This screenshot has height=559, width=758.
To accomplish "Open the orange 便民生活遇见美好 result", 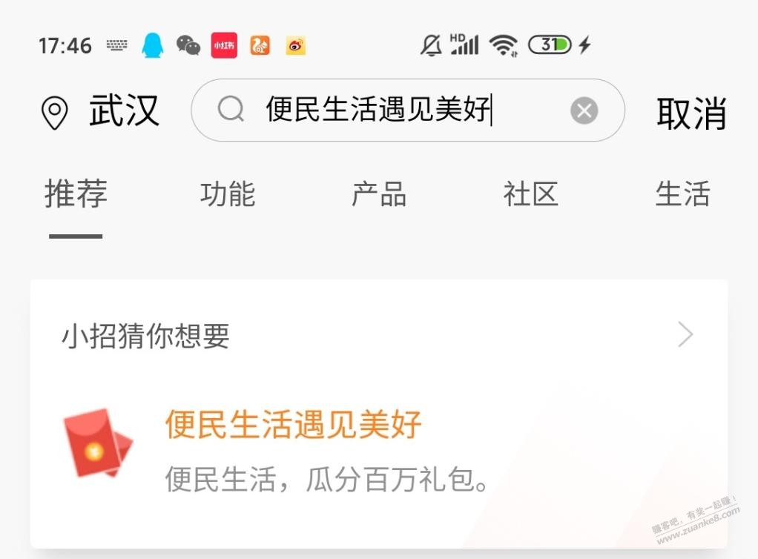I will tap(294, 425).
